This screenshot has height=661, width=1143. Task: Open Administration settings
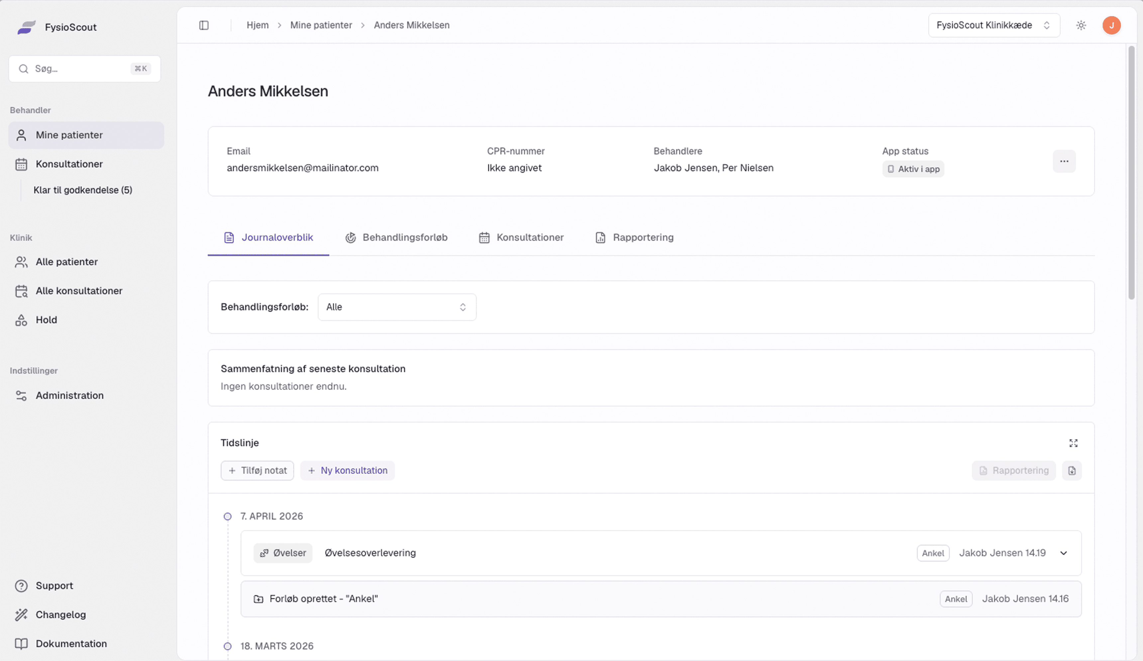tap(86, 395)
